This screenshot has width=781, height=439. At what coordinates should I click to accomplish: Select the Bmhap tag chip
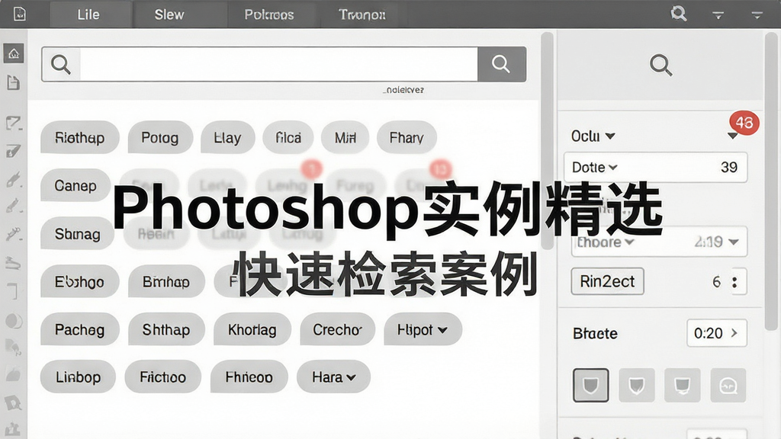[x=166, y=282]
